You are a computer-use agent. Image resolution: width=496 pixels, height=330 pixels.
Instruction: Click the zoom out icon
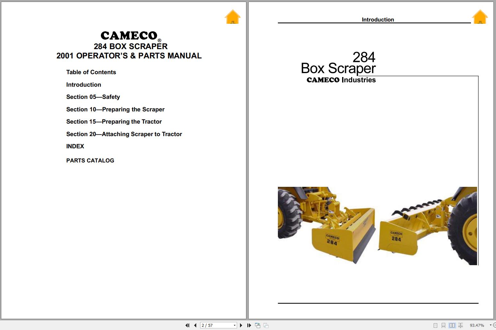495,325
